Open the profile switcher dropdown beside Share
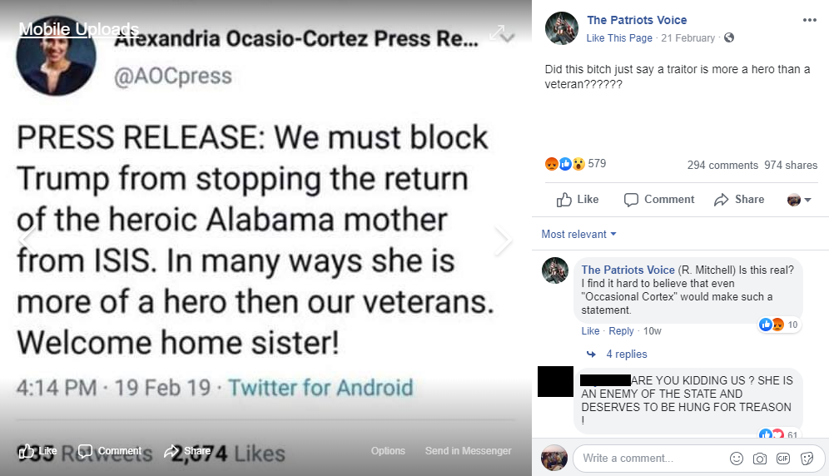Image resolution: width=829 pixels, height=476 pixels. point(799,200)
